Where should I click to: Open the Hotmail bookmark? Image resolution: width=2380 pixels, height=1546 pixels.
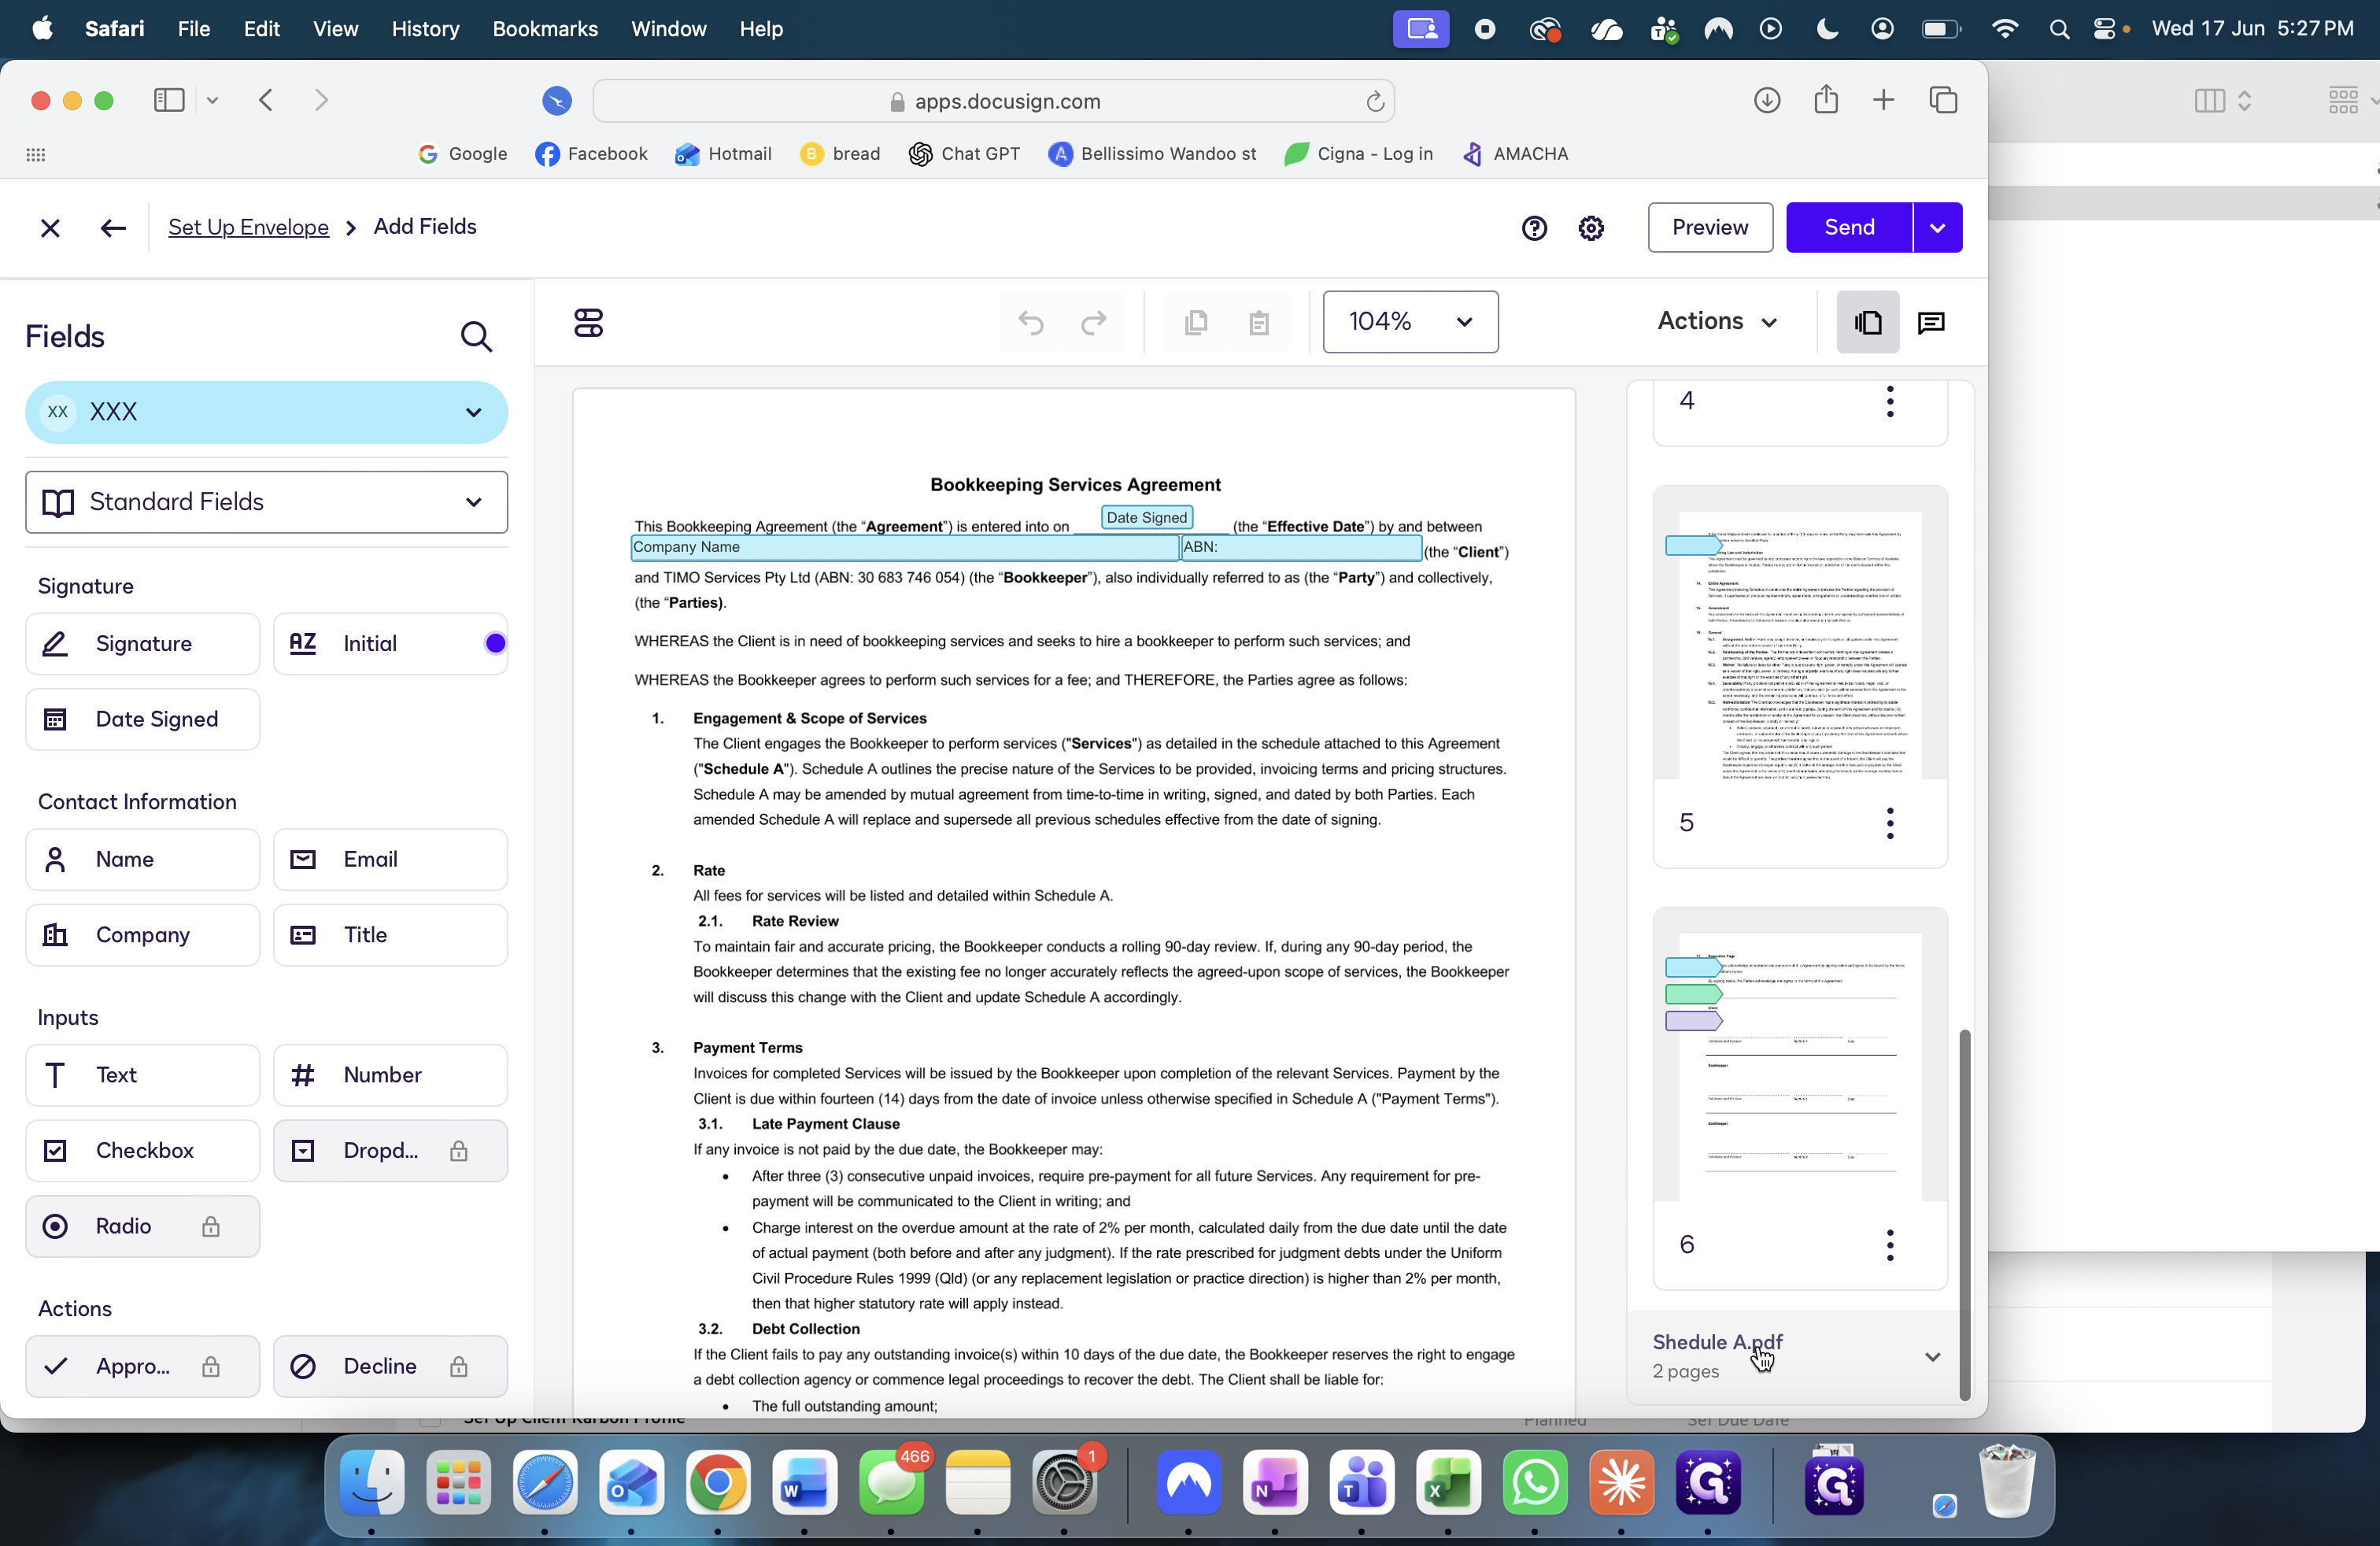pos(723,154)
